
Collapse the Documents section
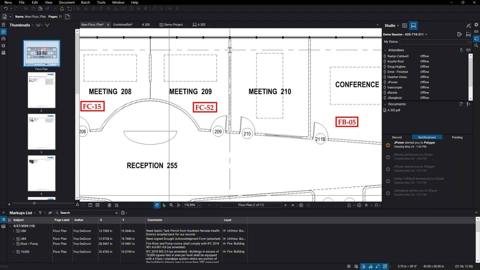tap(385, 104)
